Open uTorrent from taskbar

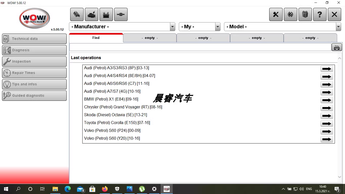click(x=142, y=189)
